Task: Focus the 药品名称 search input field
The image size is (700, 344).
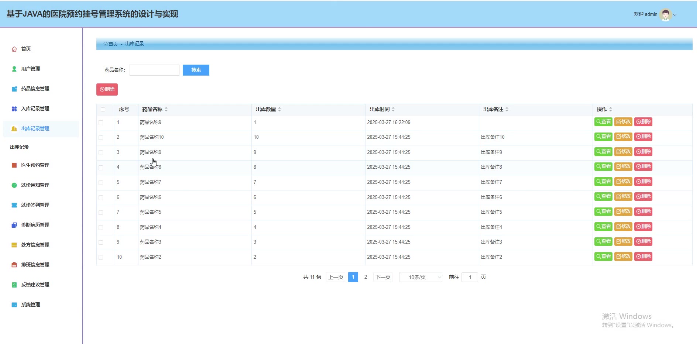Action: pos(154,70)
